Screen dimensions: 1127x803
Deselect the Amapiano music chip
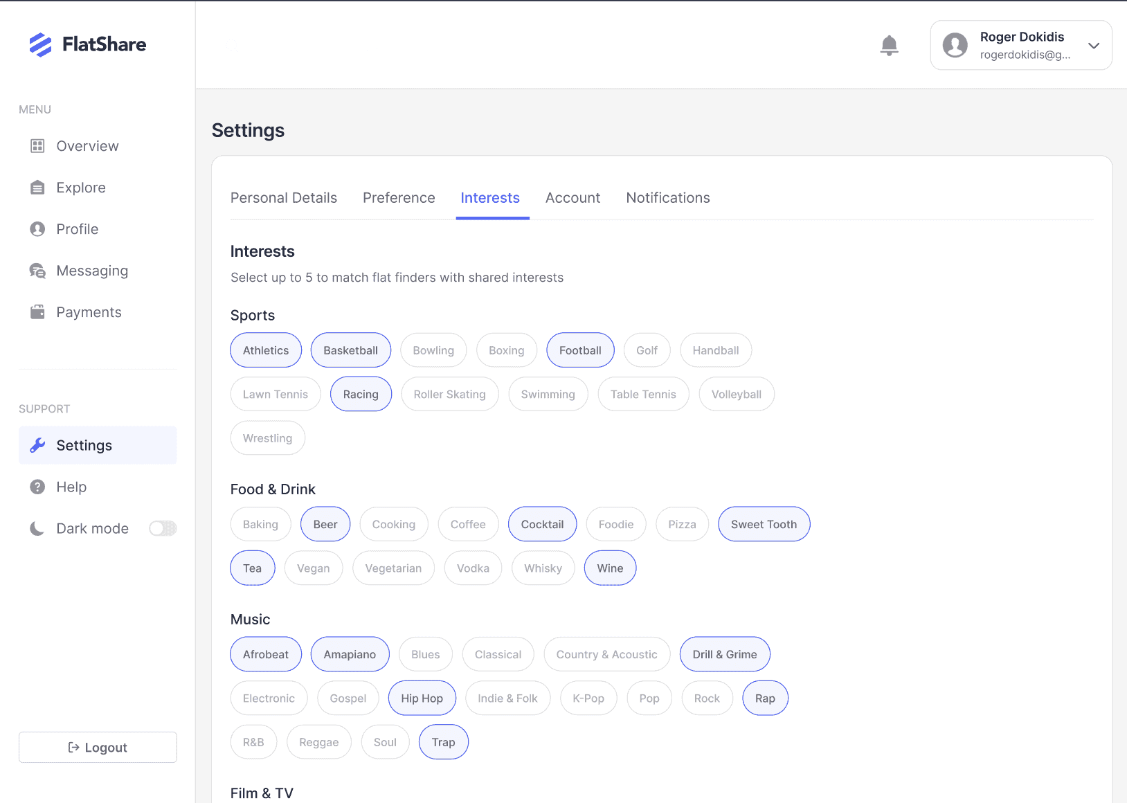pos(350,654)
